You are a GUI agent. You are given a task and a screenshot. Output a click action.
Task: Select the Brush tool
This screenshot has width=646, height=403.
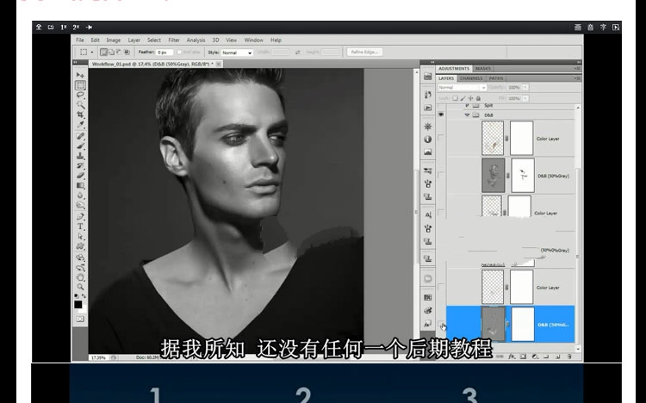click(80, 146)
